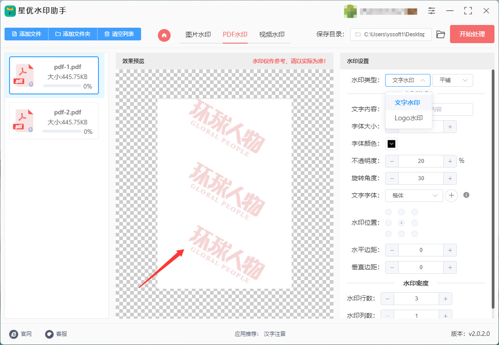Click 清空列表 button

click(119, 34)
